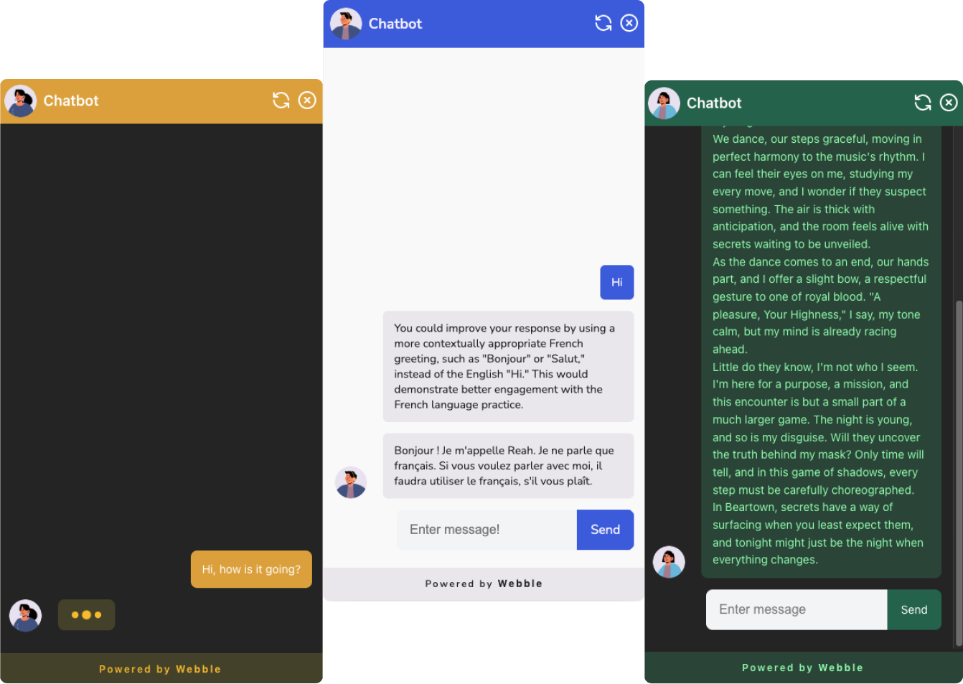The width and height of the screenshot is (963, 684).
Task: Open Powered by Webble link in blue widget
Action: click(484, 584)
